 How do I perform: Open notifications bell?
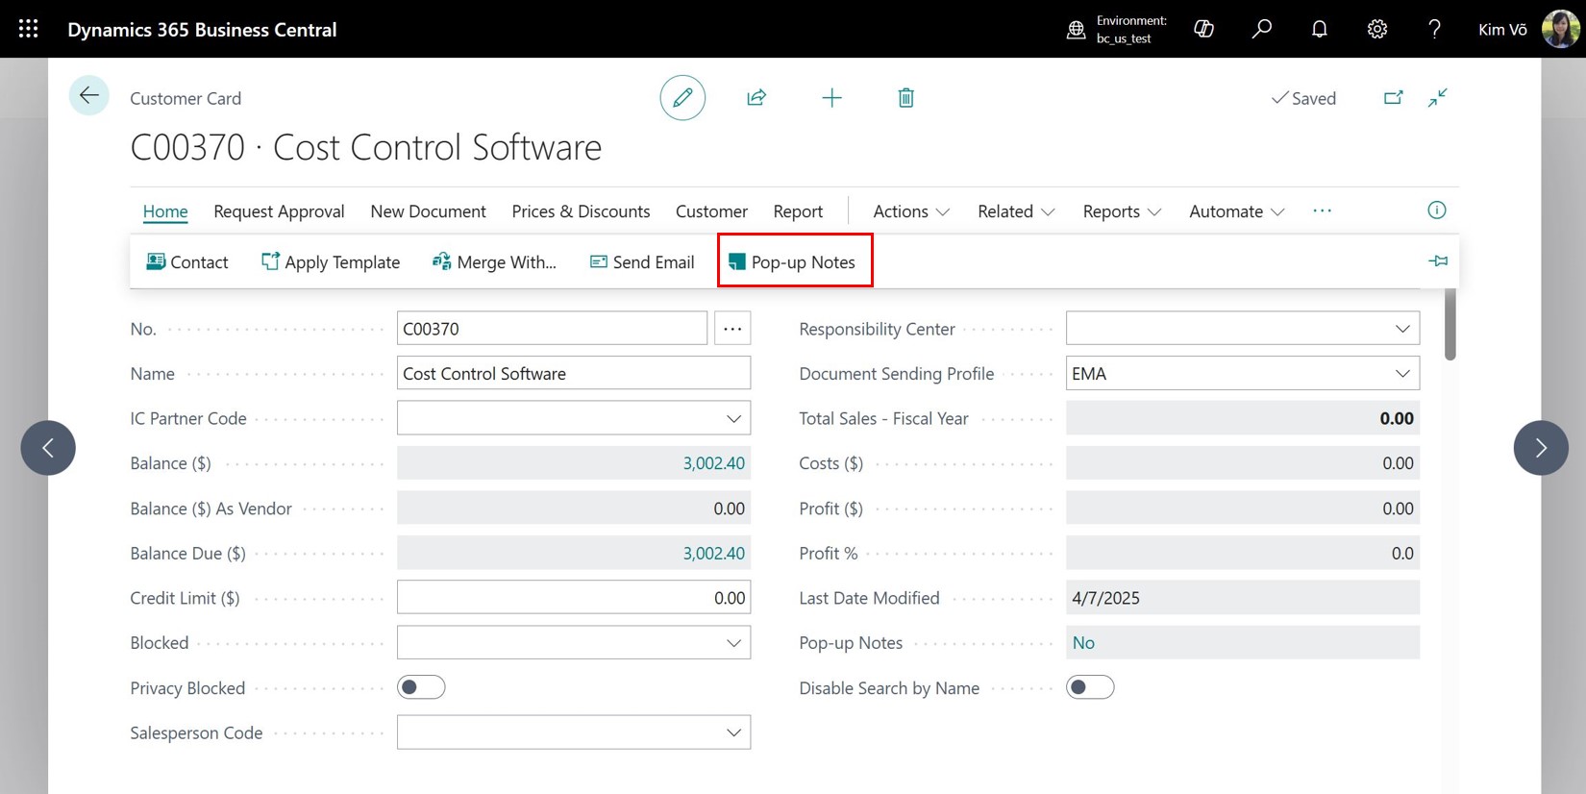(x=1320, y=29)
